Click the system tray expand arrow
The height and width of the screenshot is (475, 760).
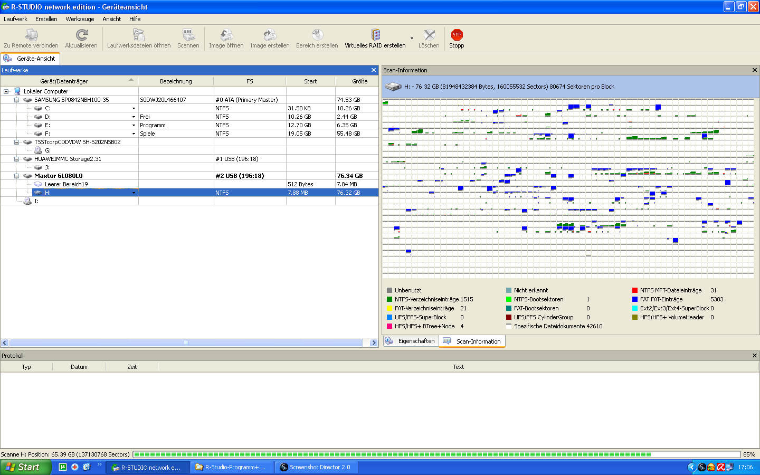click(x=691, y=467)
